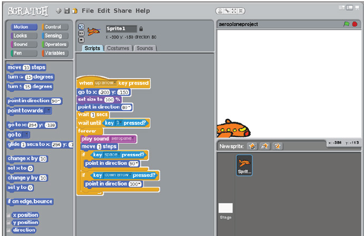The height and width of the screenshot is (236, 364).
Task: Tick the x position reporter checkbox
Action: point(8,215)
